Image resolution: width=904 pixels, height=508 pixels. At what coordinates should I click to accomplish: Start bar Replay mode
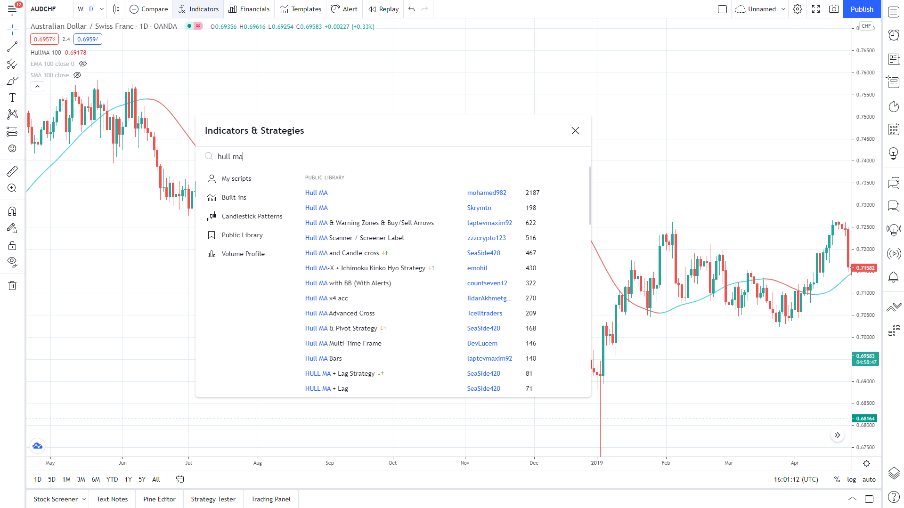383,9
